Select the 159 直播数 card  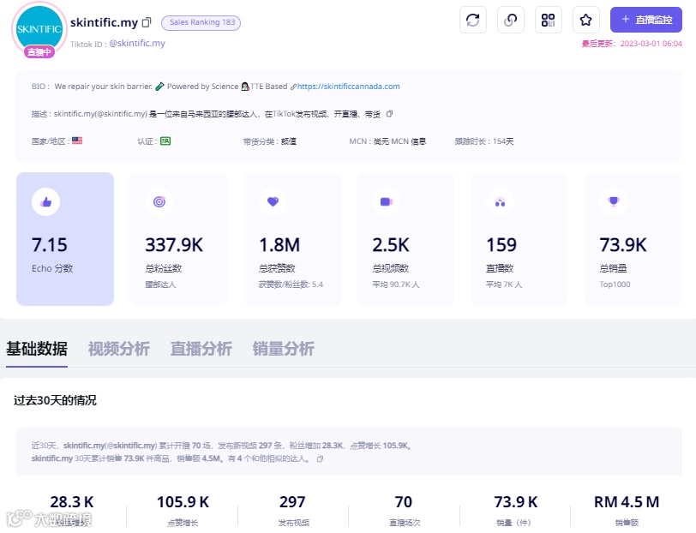pos(519,239)
